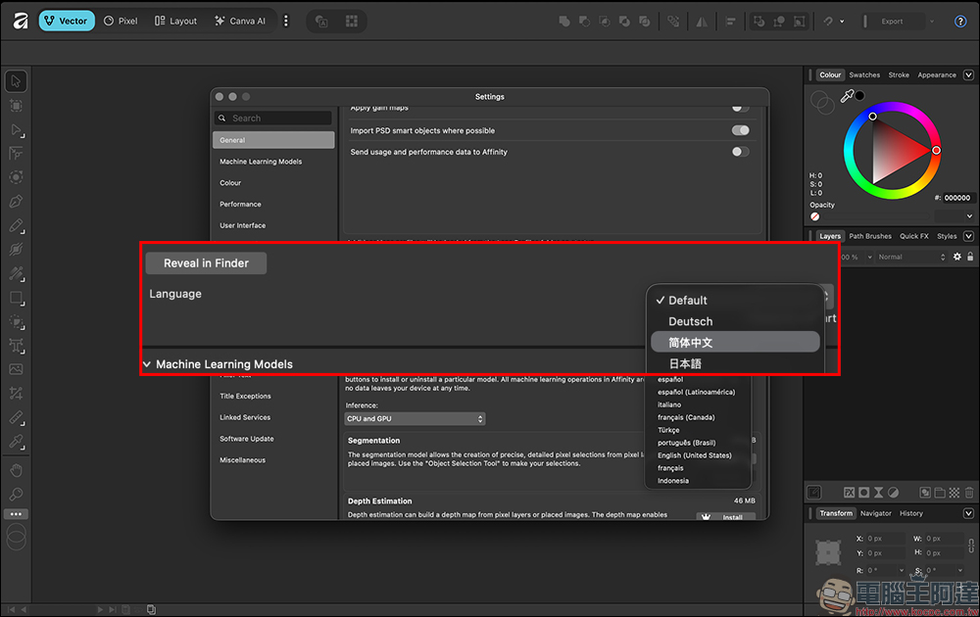Open the Layers panel settings gear
The width and height of the screenshot is (980, 617).
(957, 257)
